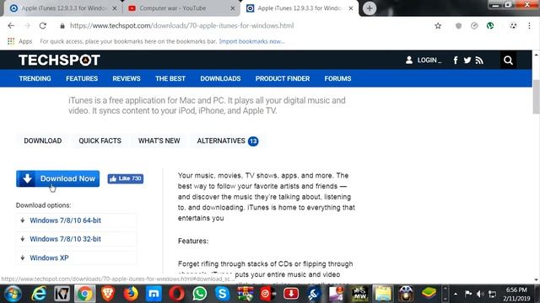Open the Chrome three-dot menu
The image size is (540, 303).
pyautogui.click(x=529, y=26)
